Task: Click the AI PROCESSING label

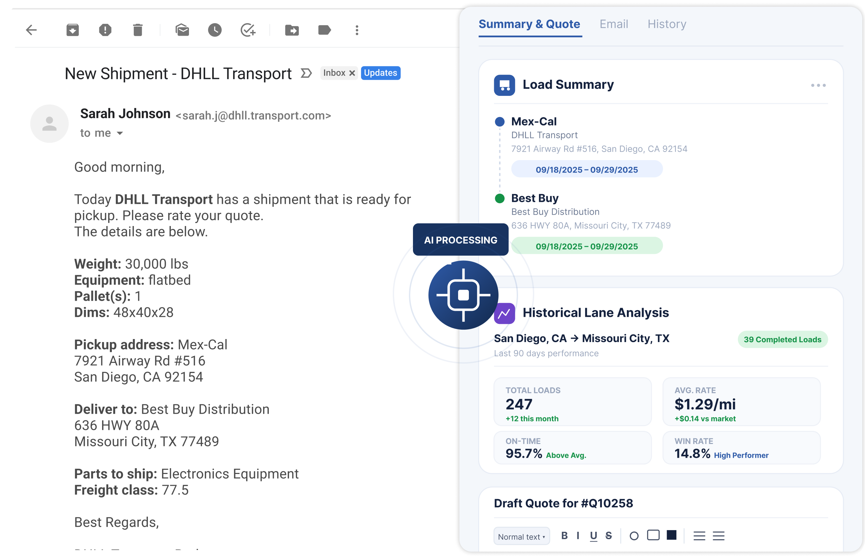Action: point(460,240)
